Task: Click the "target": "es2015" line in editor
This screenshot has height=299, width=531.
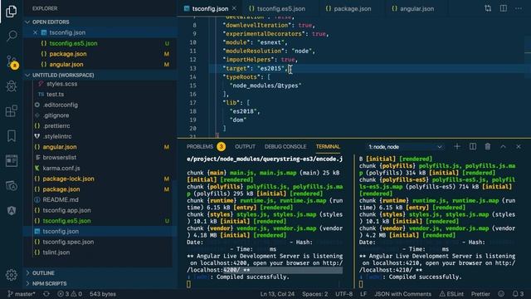Action: click(x=255, y=68)
